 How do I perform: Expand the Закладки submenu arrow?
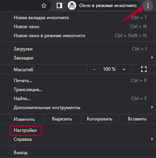coord(152,57)
